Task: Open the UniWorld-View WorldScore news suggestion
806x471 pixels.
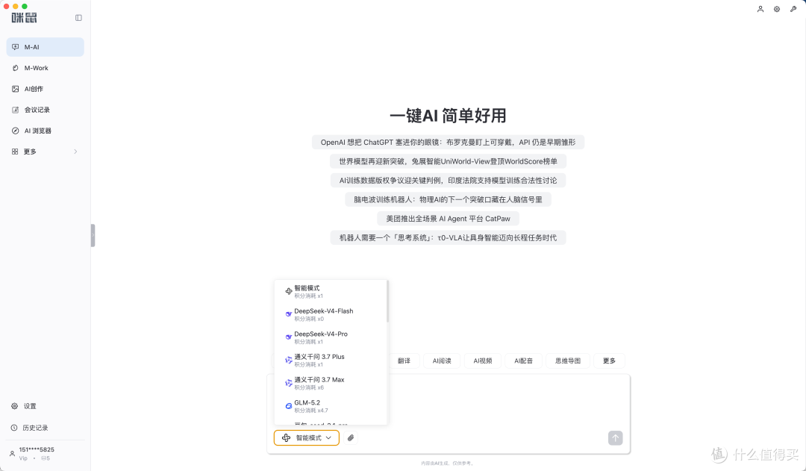Action: tap(448, 161)
